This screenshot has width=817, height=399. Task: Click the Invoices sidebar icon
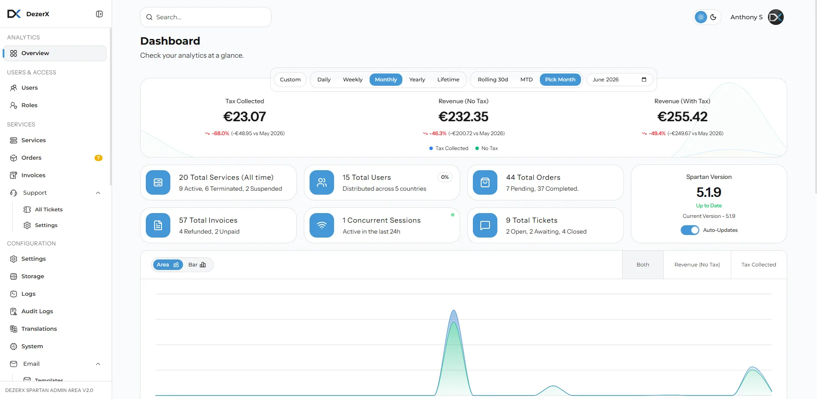(14, 175)
